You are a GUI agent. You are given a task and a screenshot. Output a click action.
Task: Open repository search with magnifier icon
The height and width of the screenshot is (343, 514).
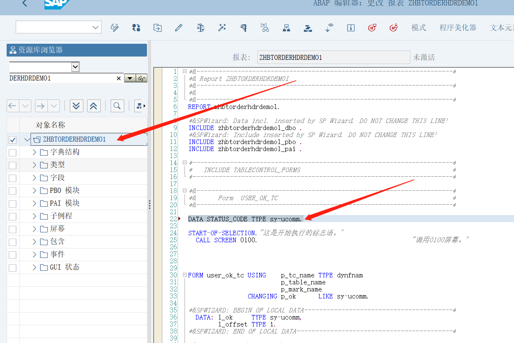(x=117, y=106)
